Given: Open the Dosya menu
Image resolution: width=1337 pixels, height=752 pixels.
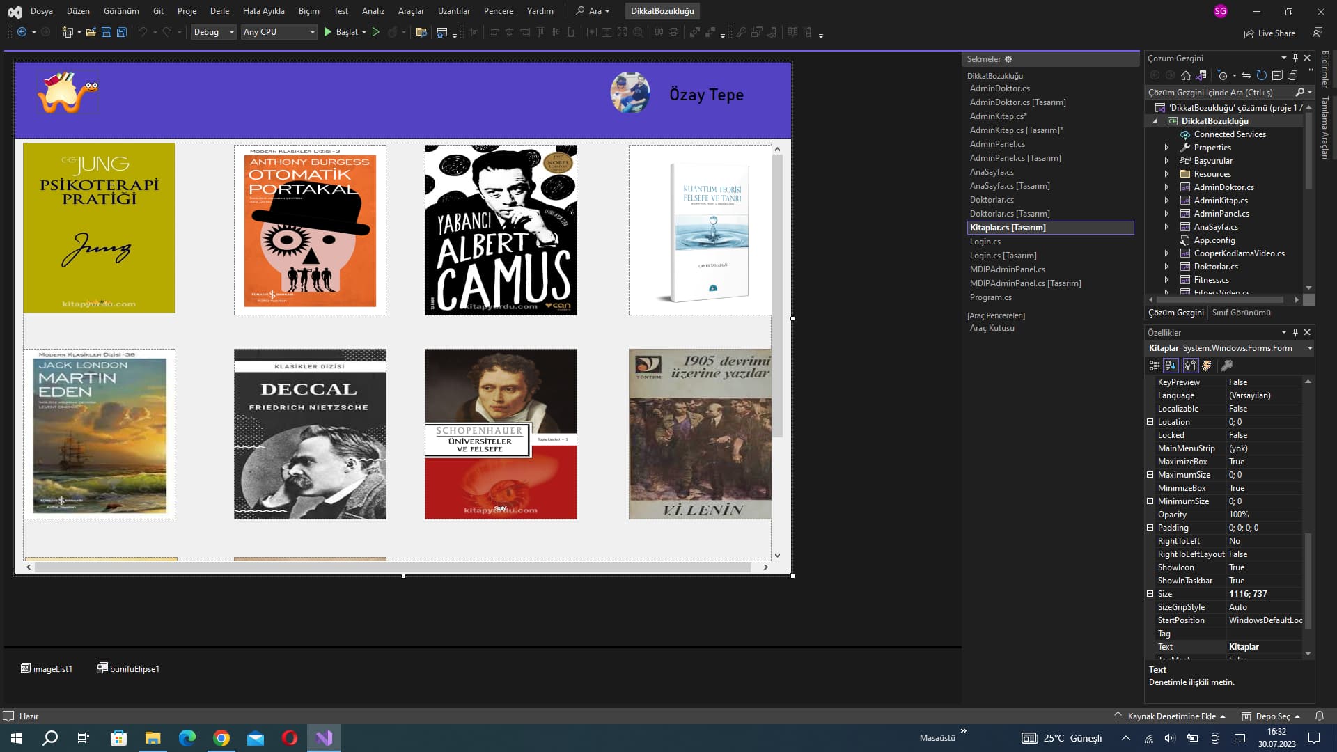Looking at the screenshot, I should tap(42, 11).
